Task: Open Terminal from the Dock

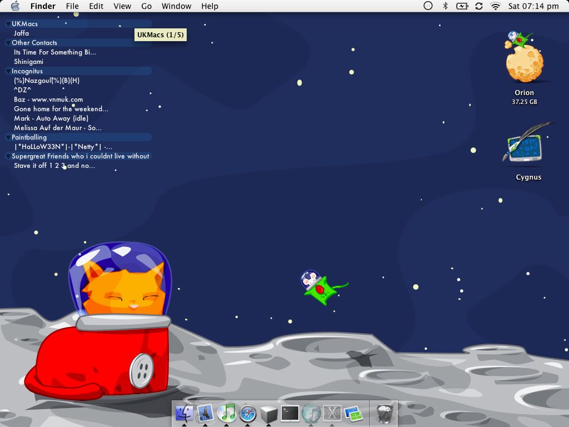Action: coord(290,413)
